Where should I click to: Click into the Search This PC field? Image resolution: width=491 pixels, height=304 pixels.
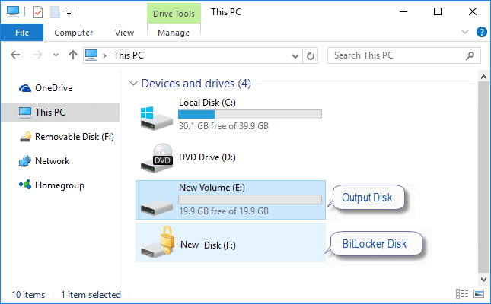coord(396,55)
